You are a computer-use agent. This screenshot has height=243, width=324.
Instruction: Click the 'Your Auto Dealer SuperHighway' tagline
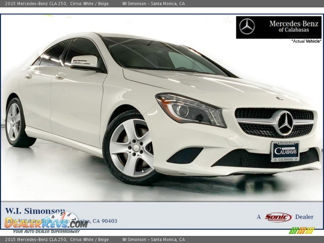(x=46, y=231)
